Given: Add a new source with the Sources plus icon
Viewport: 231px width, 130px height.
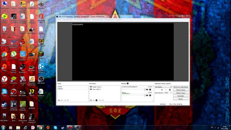Looking at the screenshot, I should [x=91, y=100].
